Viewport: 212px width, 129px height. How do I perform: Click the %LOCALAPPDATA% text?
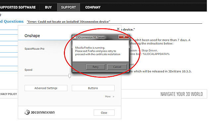[x=156, y=54]
